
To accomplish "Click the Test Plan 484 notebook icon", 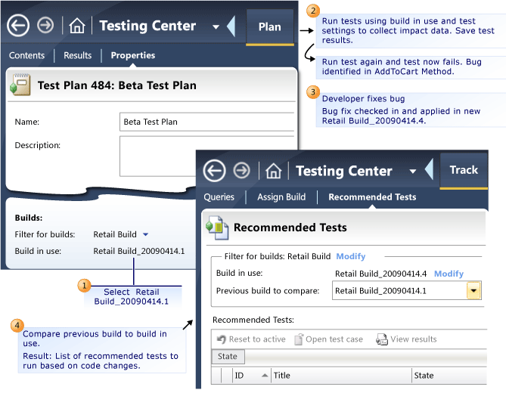I will 20,85.
